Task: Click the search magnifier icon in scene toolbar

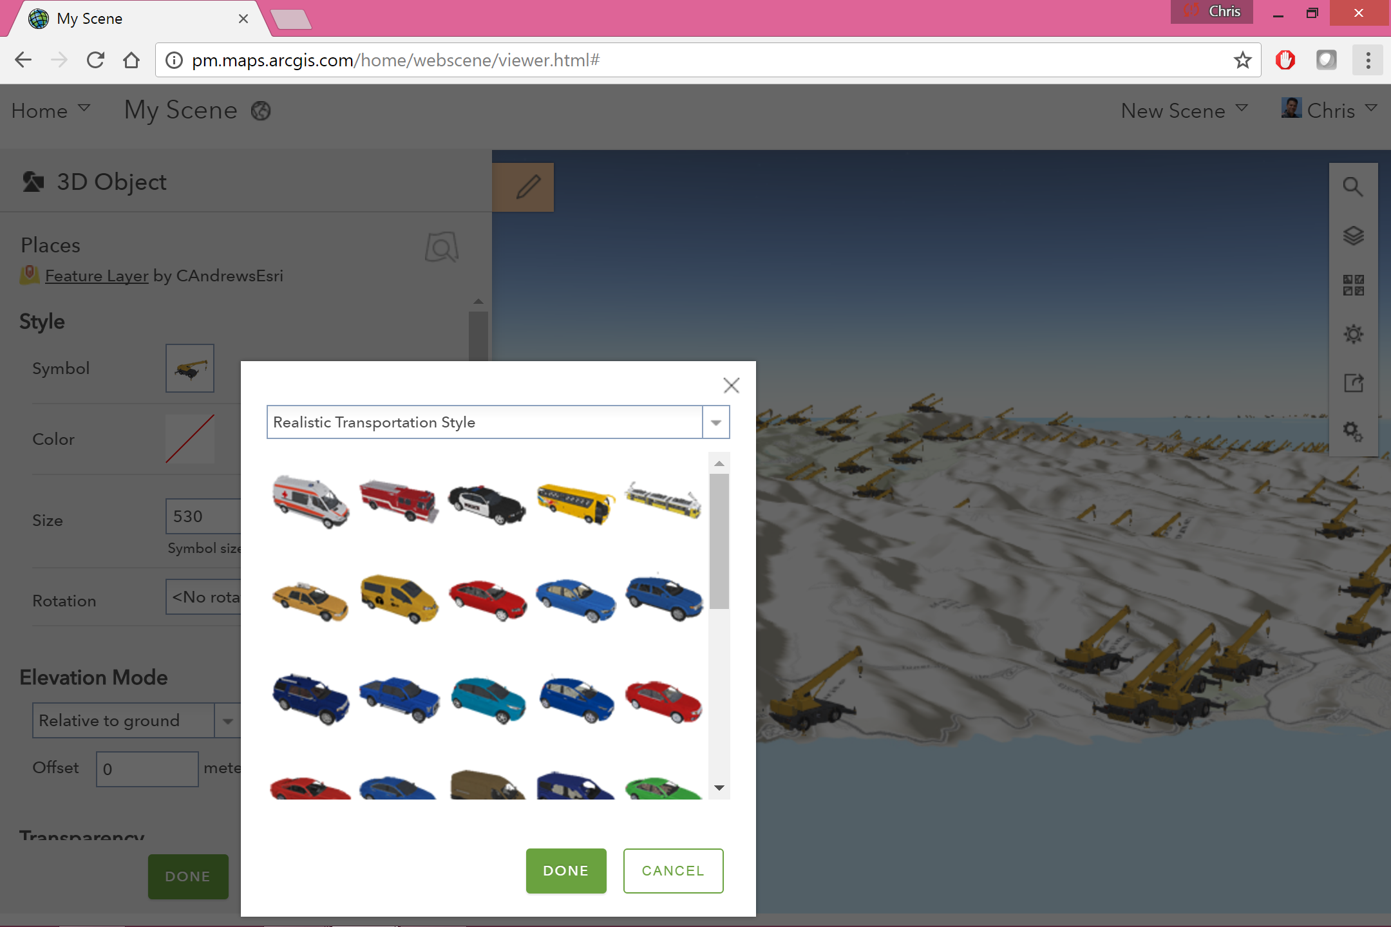Action: click(1352, 187)
